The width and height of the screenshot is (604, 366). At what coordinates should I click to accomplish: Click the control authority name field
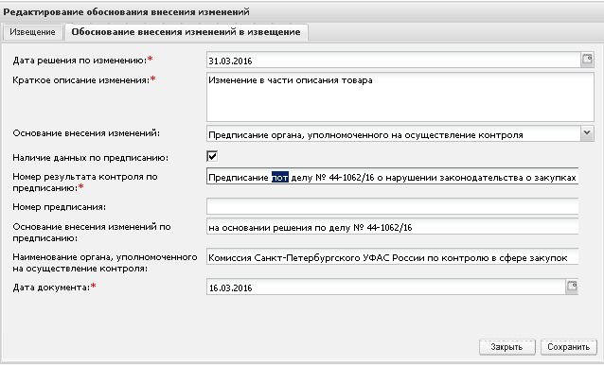392,257
